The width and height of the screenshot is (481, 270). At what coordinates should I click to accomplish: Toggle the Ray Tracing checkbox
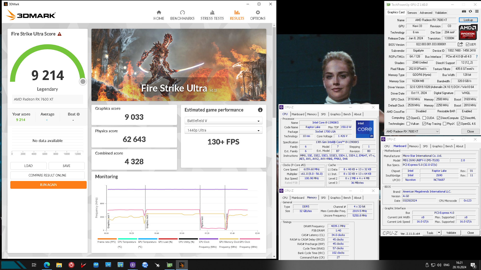[424, 124]
